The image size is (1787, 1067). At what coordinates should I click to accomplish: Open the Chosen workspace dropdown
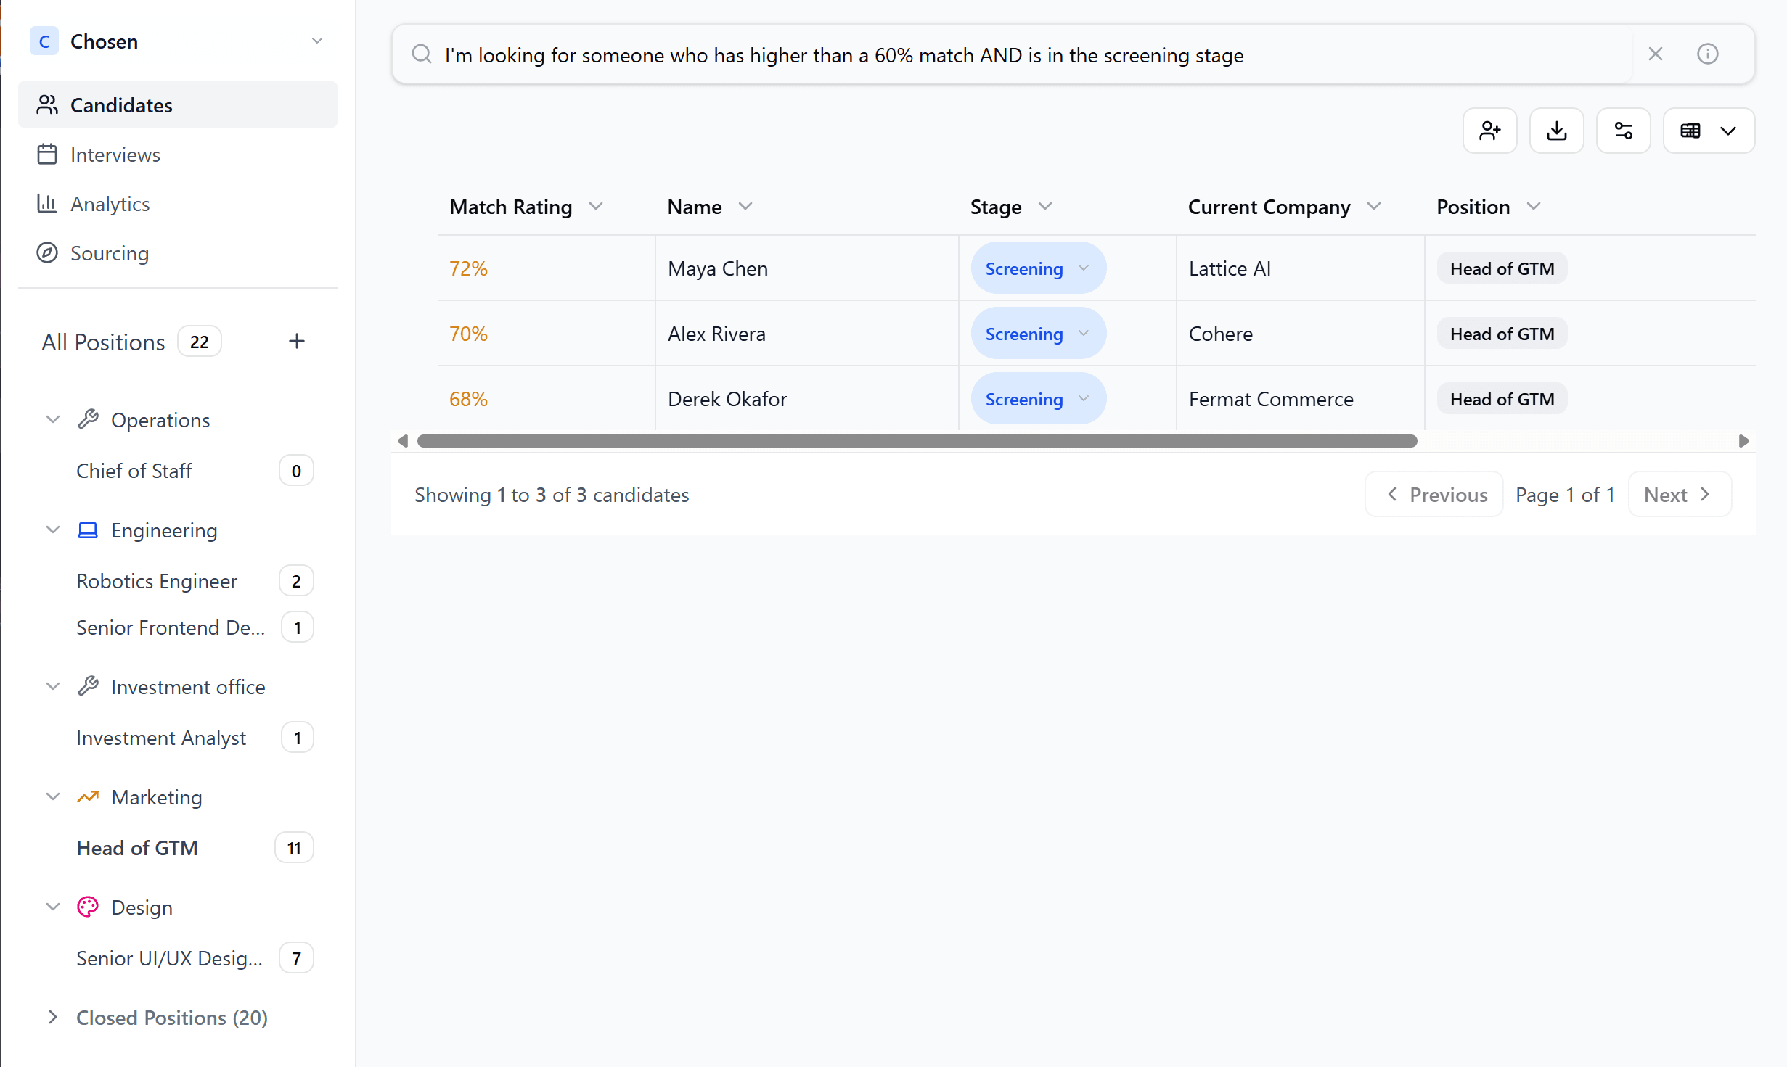coord(316,41)
